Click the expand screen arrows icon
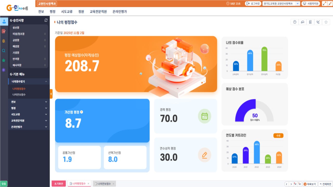Image resolution: width=333 pixels, height=187 pixels. (324, 3)
